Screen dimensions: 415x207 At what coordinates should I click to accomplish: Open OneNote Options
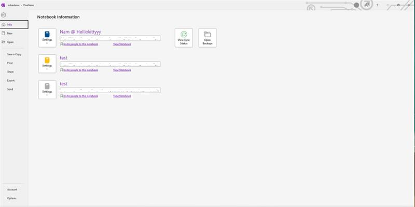point(15,198)
